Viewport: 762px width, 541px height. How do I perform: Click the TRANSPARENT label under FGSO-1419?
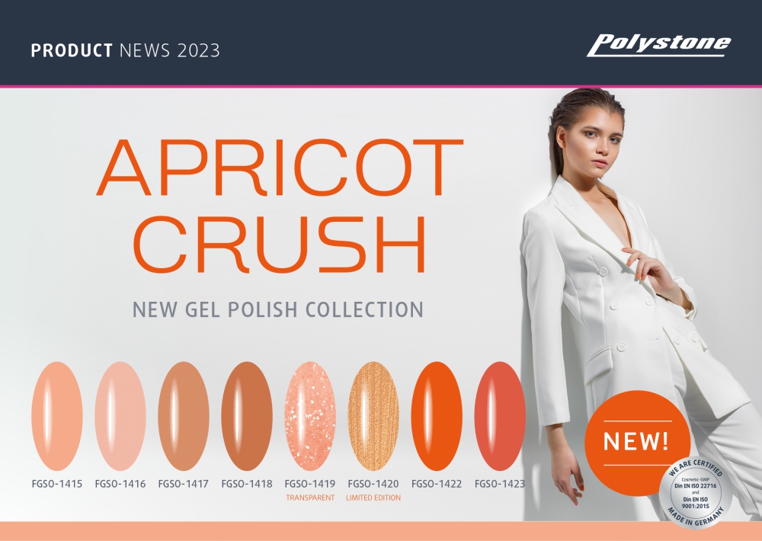(x=310, y=498)
